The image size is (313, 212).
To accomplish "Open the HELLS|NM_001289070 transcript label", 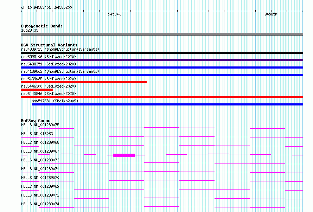I will tap(40, 178).
